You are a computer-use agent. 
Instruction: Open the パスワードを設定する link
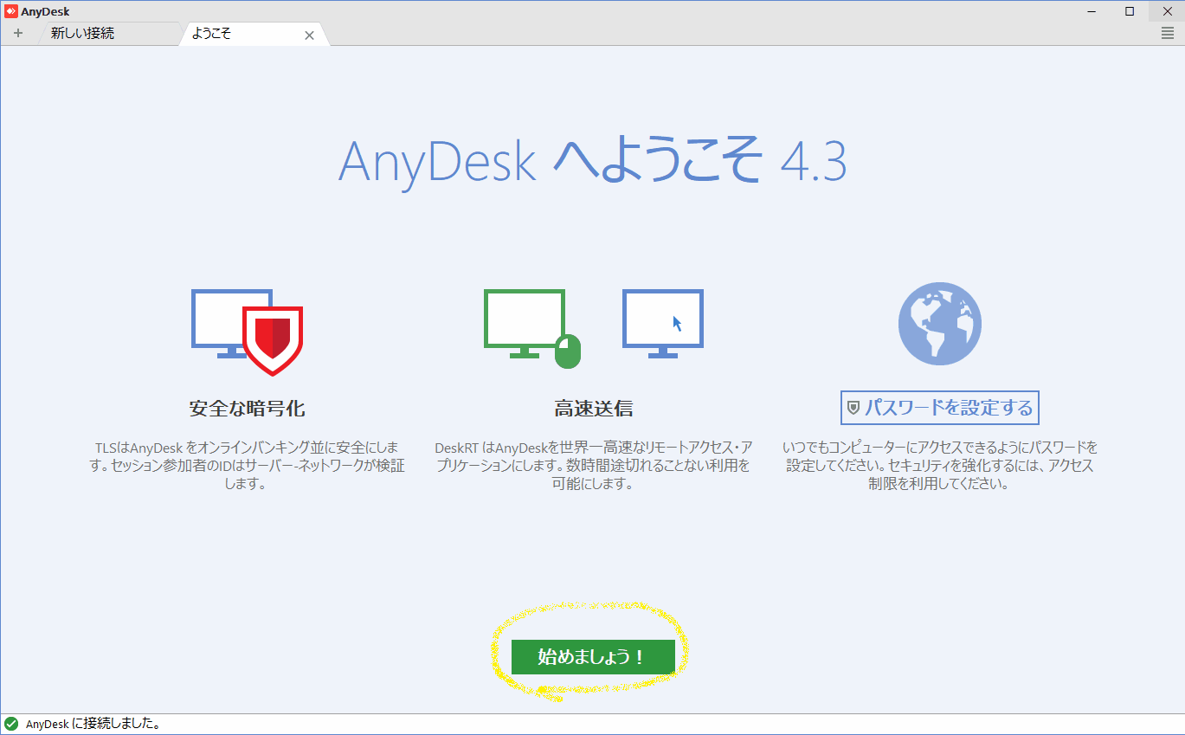[939, 407]
